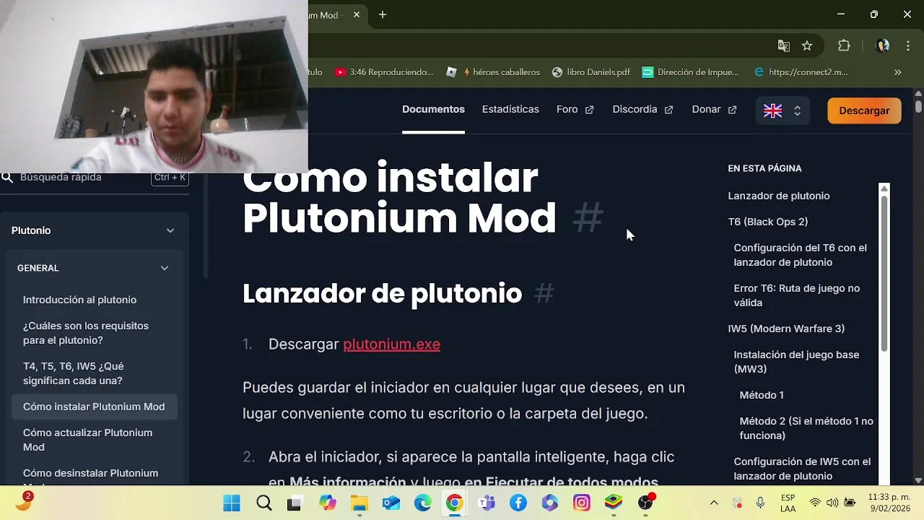Focus the Búsqueda rápida search field
The image size is (924, 520).
click(x=95, y=177)
